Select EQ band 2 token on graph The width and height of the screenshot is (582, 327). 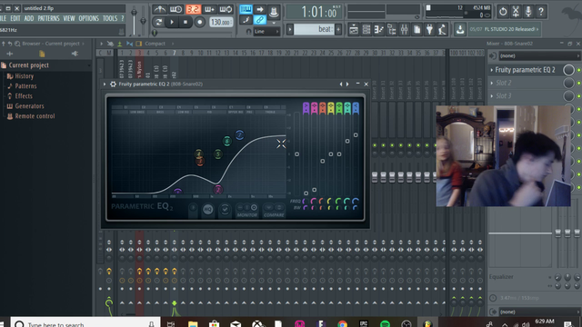click(218, 190)
